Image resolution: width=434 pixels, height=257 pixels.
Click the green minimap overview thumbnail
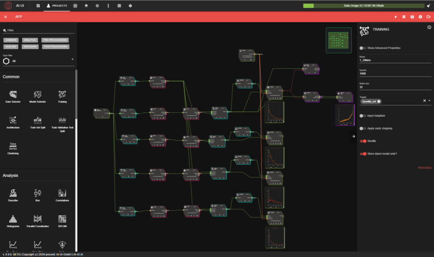point(339,40)
